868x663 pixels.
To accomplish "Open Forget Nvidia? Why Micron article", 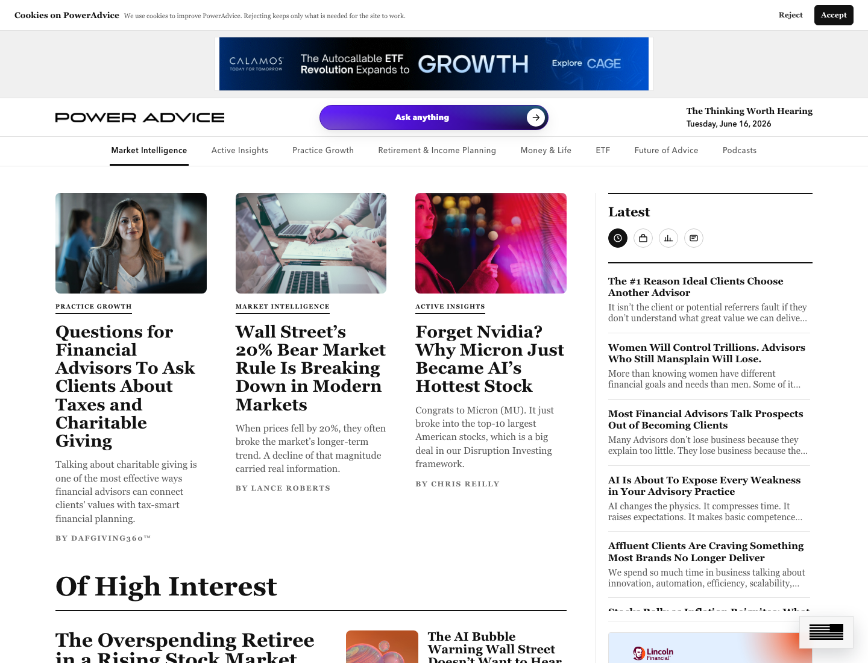I will pos(490,359).
